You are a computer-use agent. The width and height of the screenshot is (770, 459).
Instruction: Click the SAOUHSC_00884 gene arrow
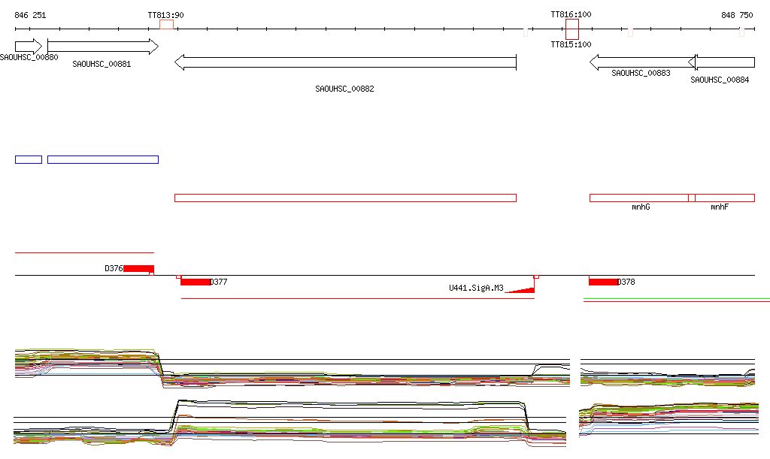[721, 62]
